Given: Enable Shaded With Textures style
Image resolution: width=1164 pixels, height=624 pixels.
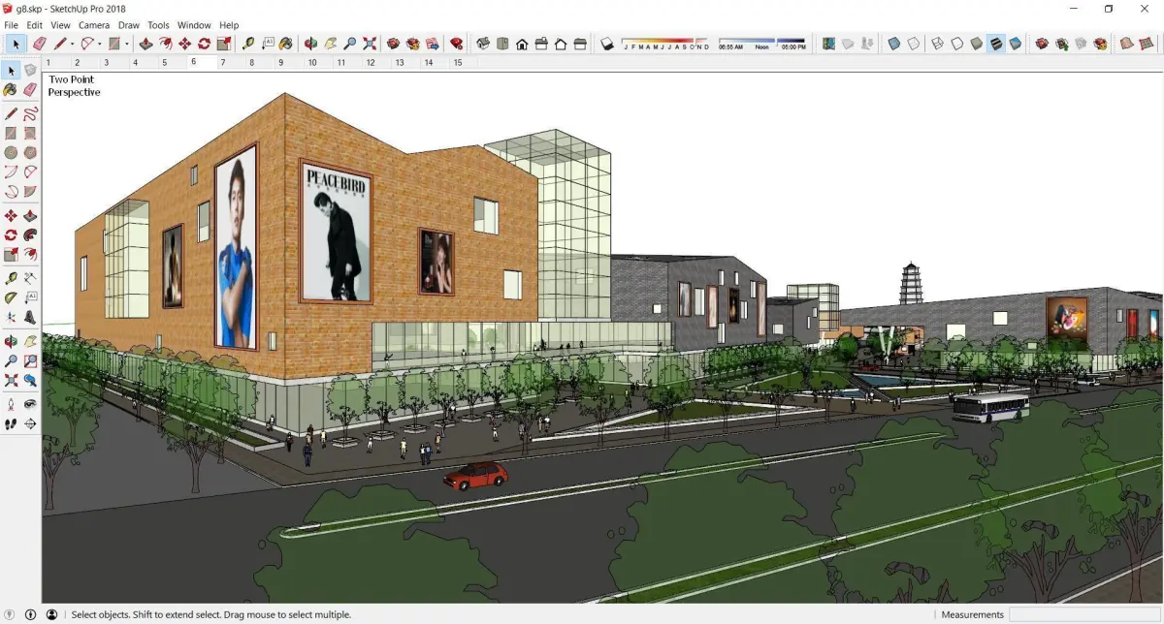Looking at the screenshot, I should pyautogui.click(x=996, y=44).
